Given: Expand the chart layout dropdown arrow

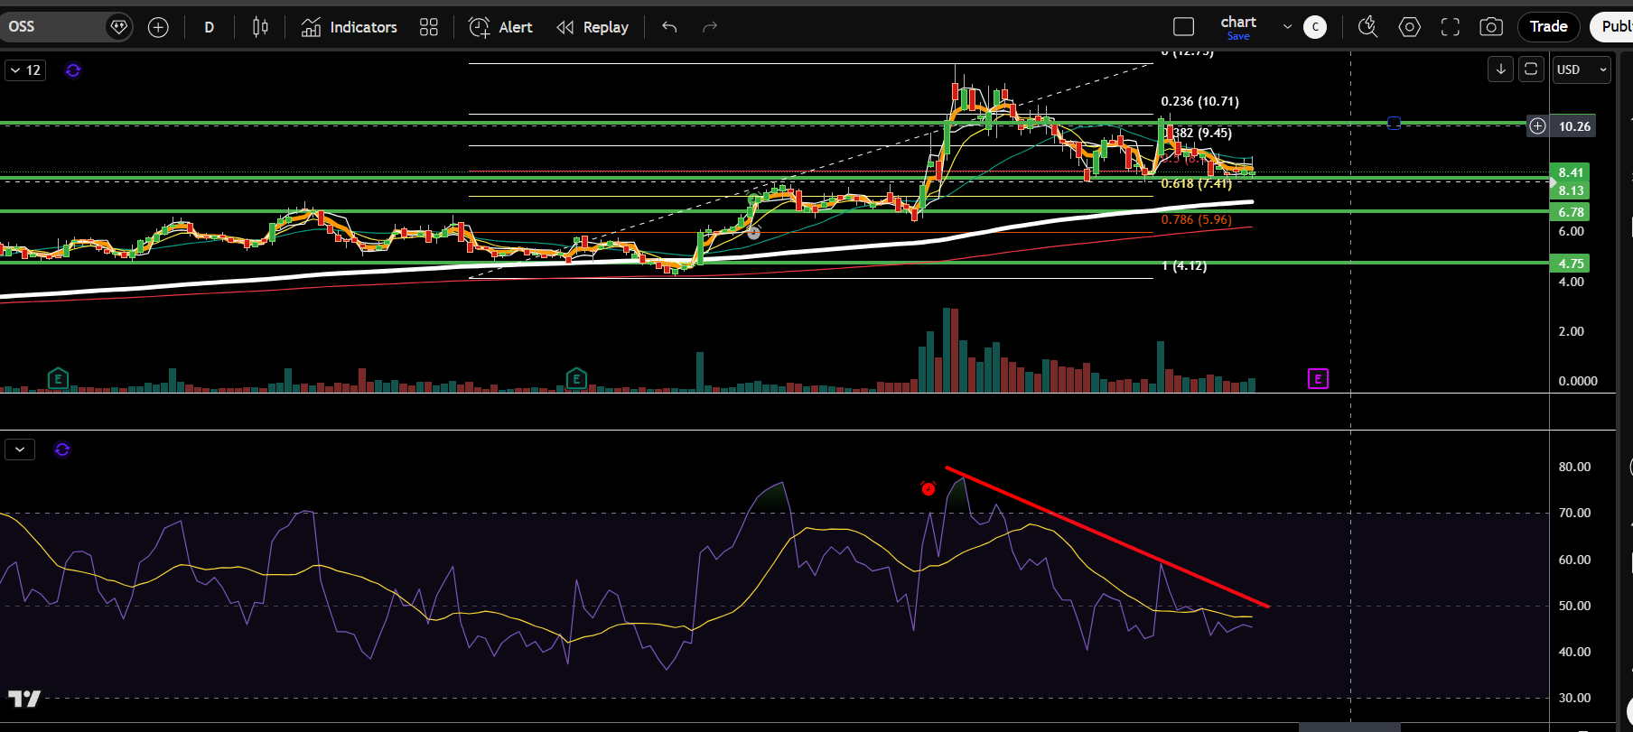Looking at the screenshot, I should pos(1287,27).
